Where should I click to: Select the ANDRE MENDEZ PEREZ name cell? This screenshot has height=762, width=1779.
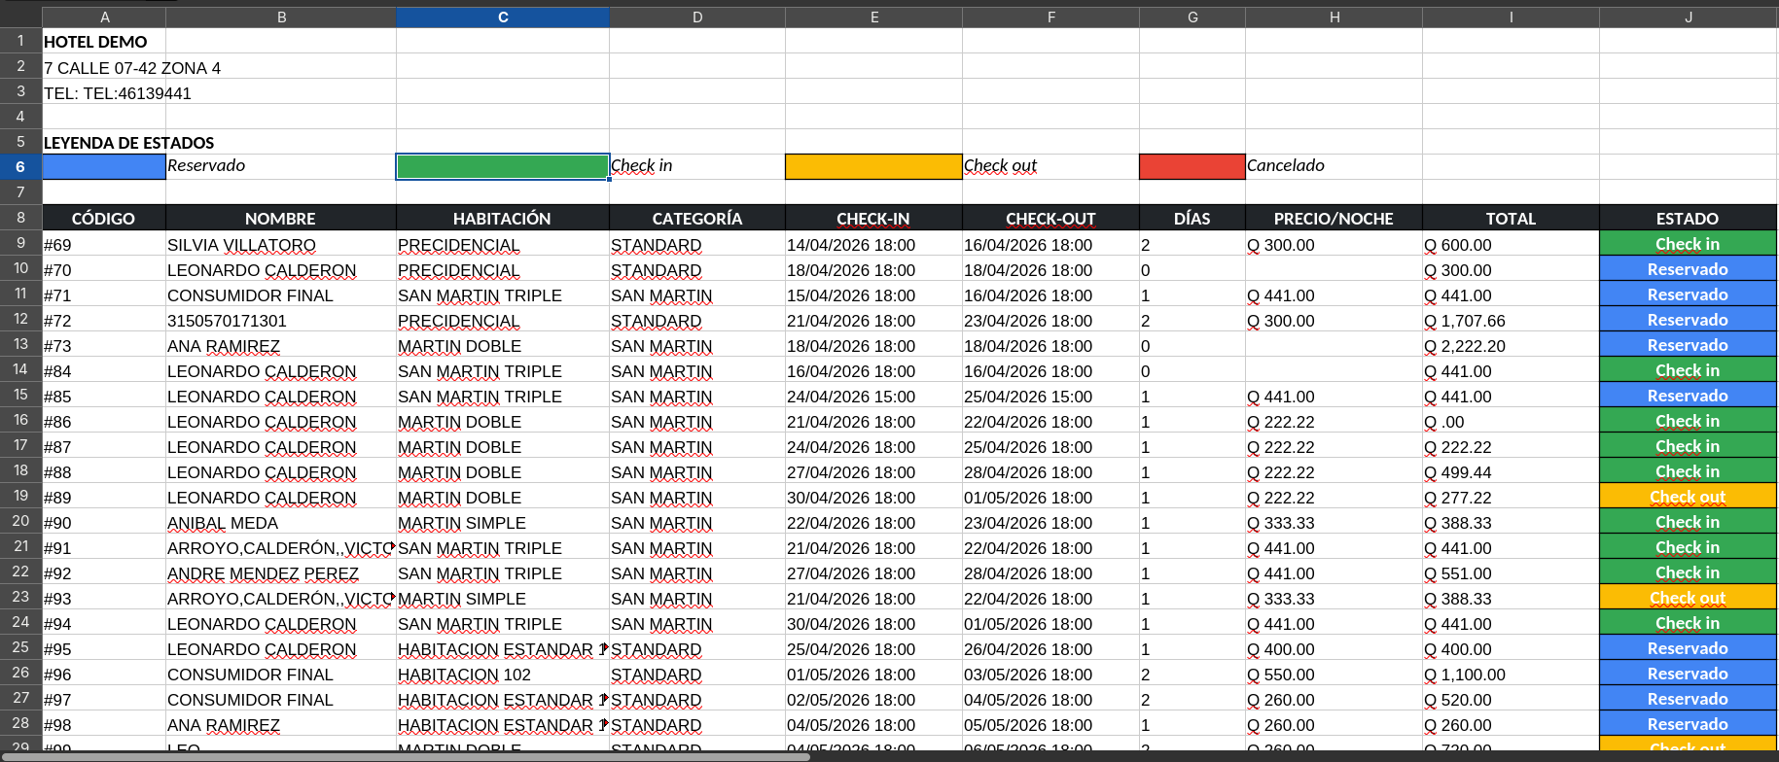[x=281, y=573]
